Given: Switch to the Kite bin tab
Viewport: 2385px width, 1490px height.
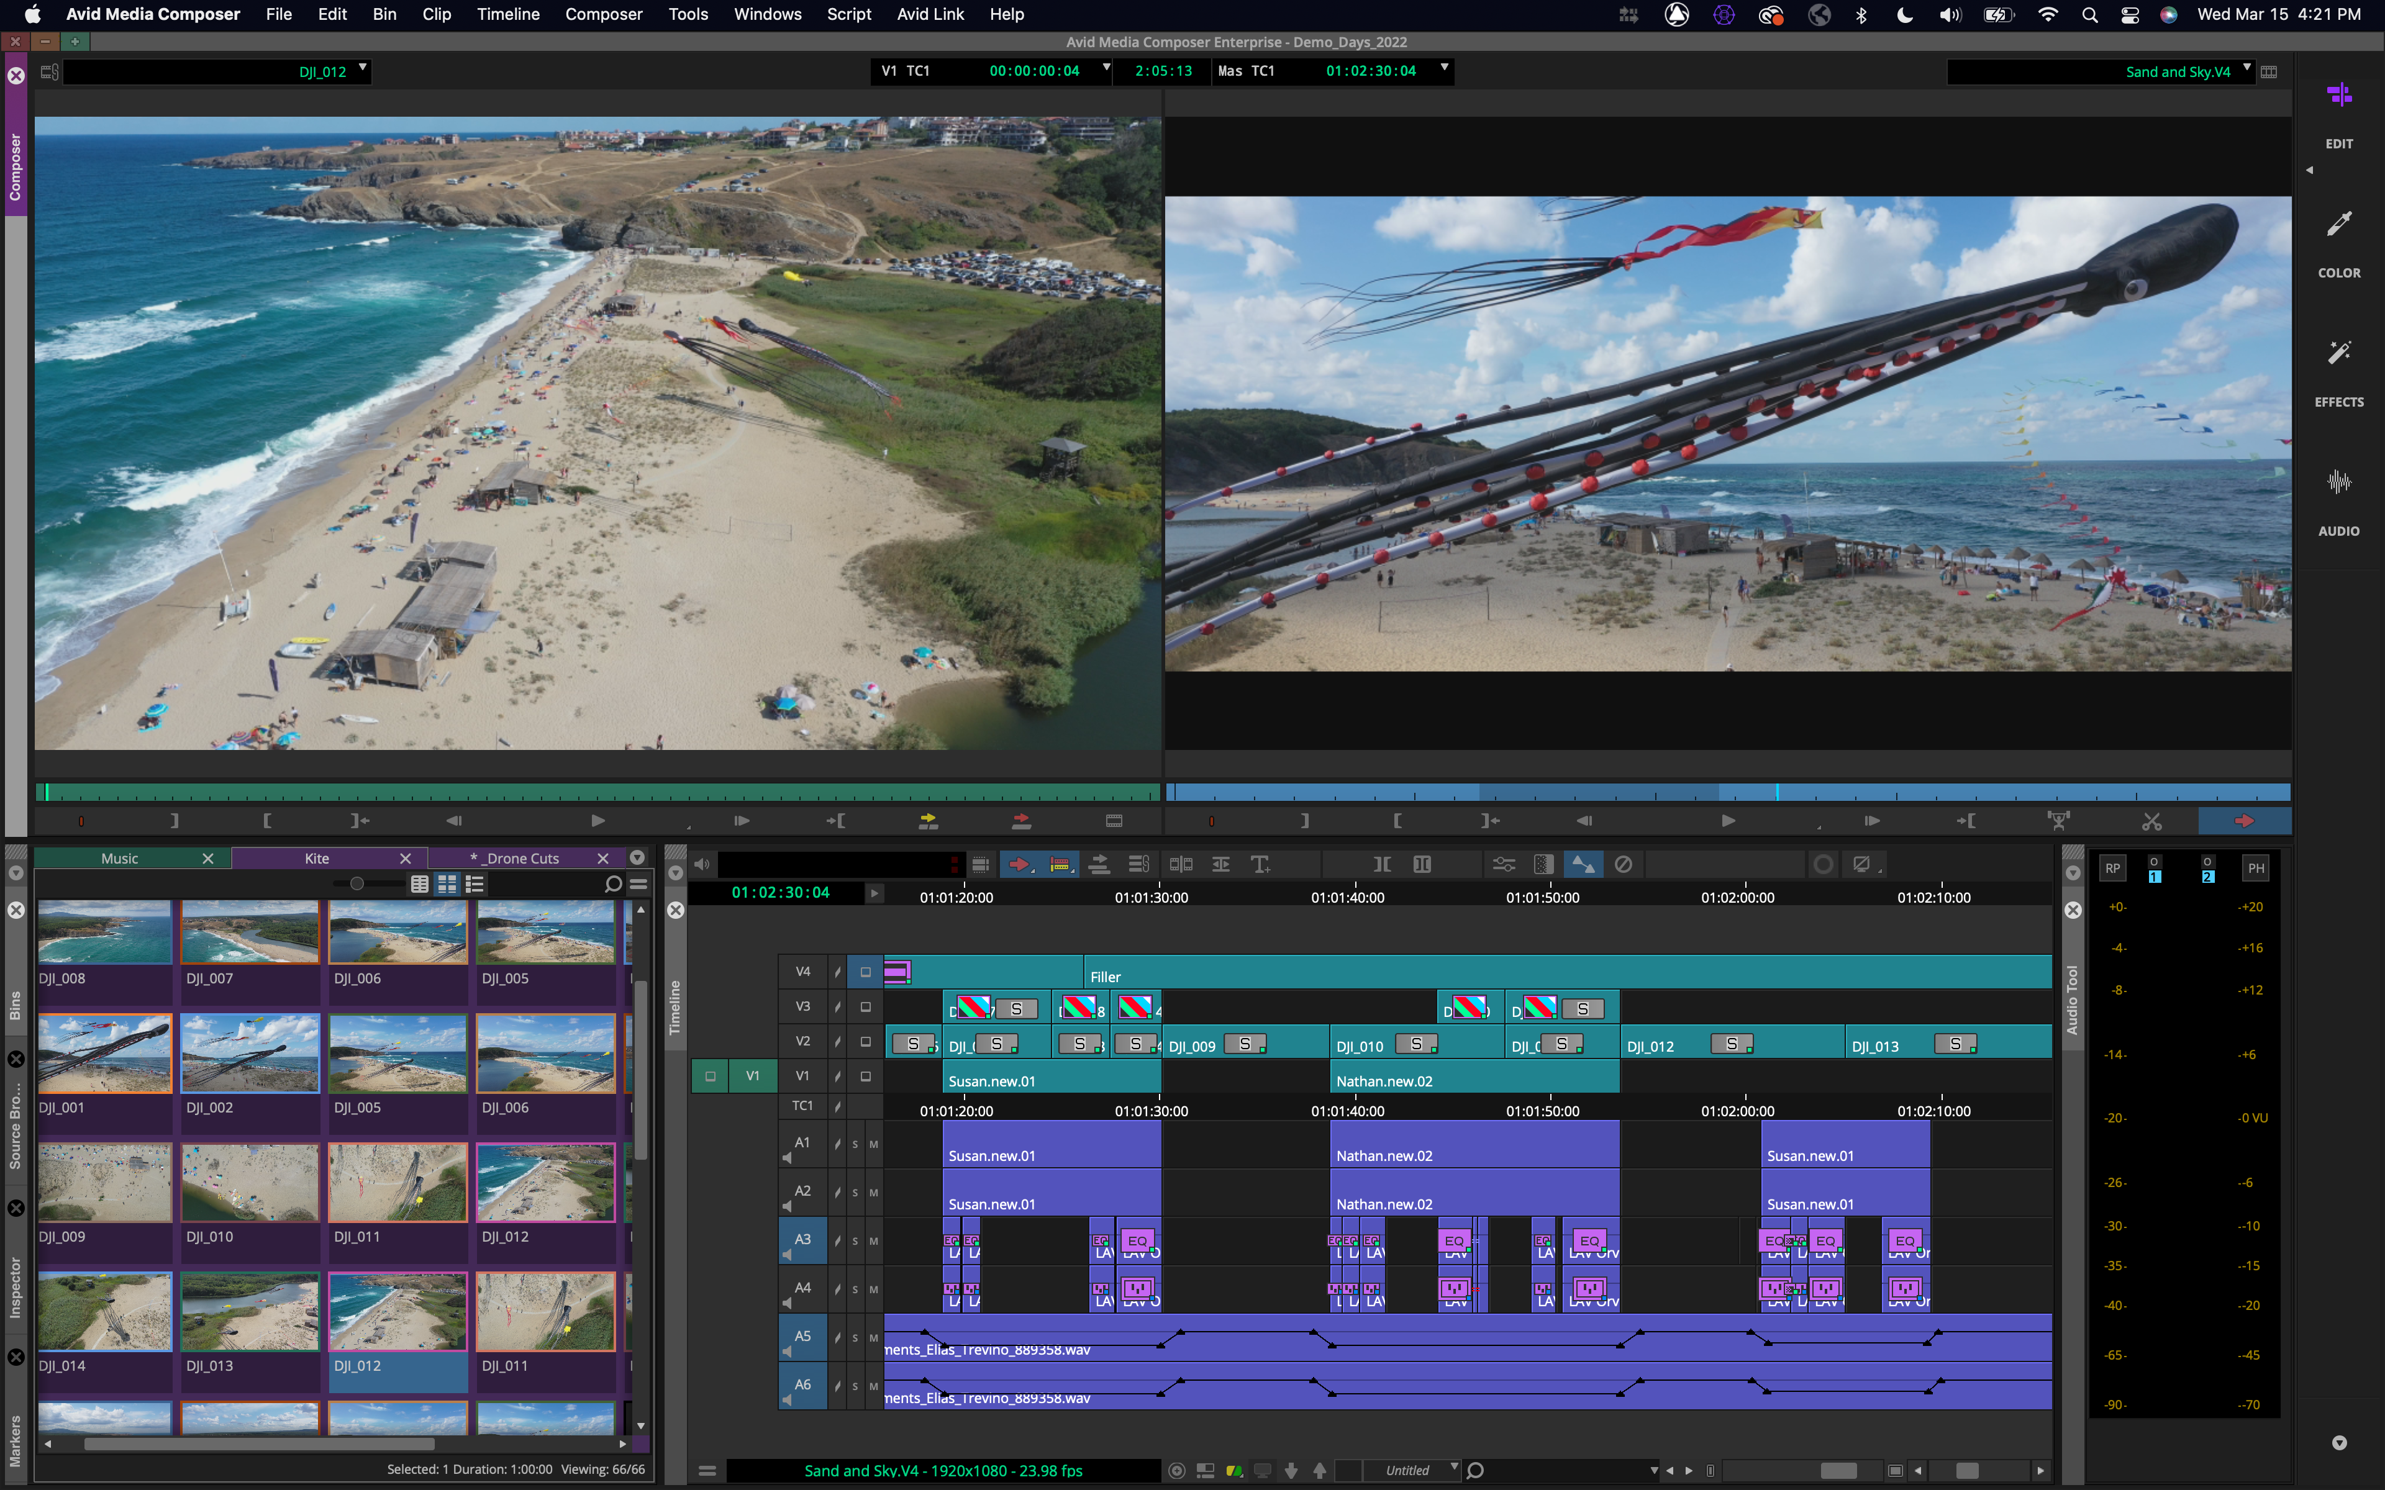Looking at the screenshot, I should [x=316, y=859].
